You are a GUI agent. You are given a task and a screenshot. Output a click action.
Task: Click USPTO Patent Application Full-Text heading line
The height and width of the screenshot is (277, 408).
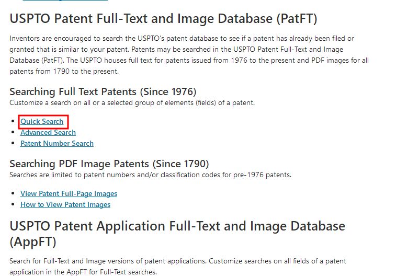tap(177, 226)
